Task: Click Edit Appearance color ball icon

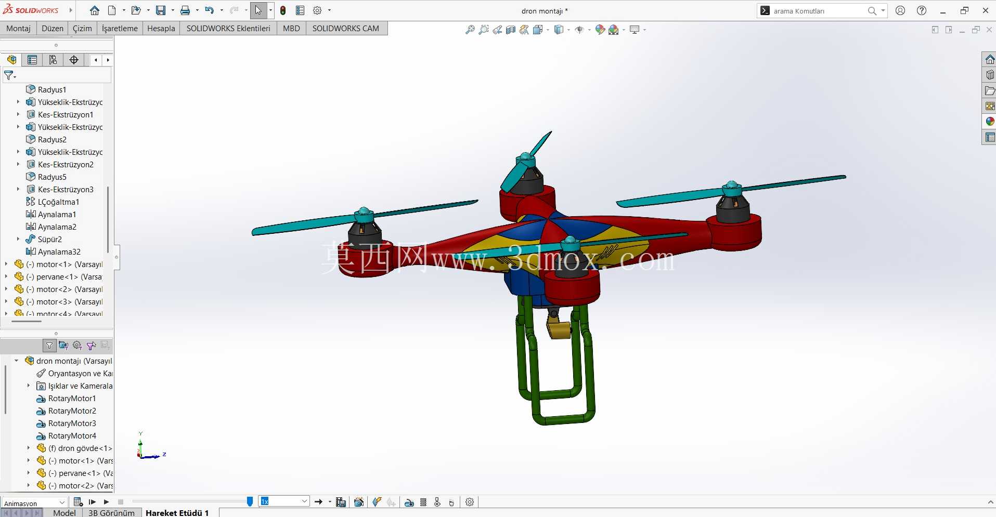Action: coord(600,30)
